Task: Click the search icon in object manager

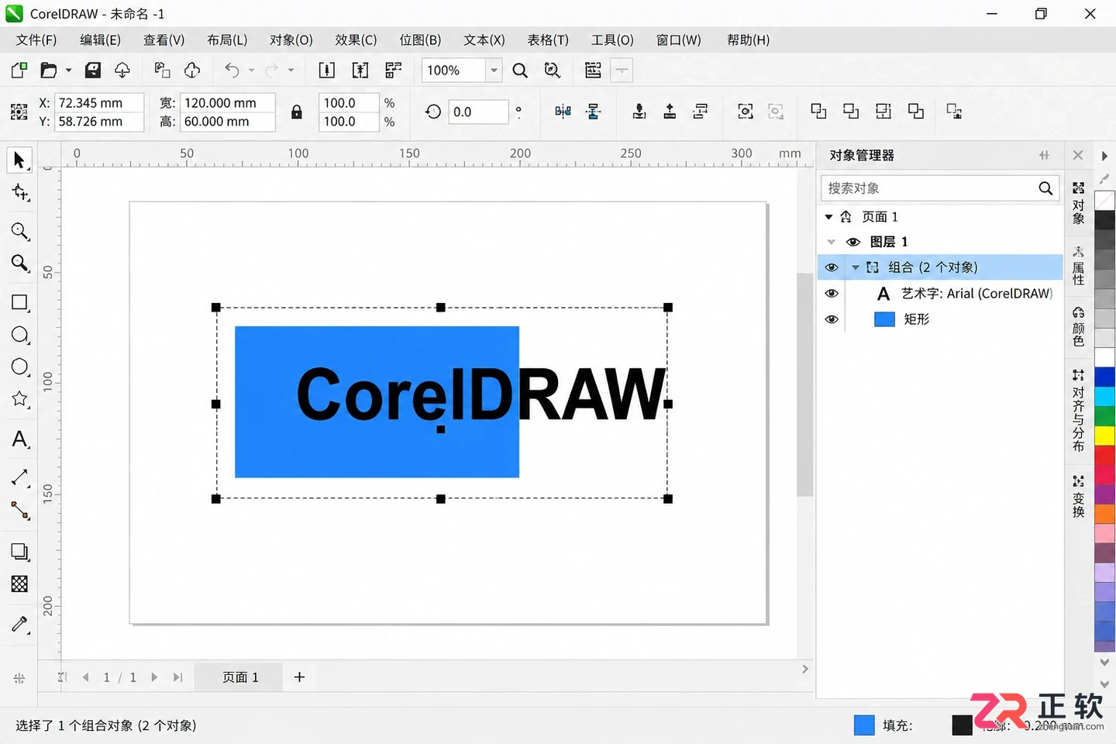Action: [x=1045, y=188]
